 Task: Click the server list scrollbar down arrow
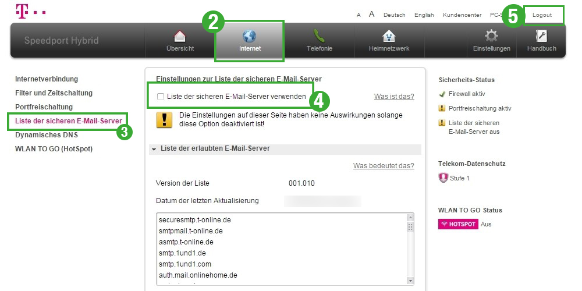[410, 281]
